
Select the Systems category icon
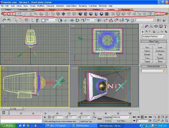click(166, 32)
